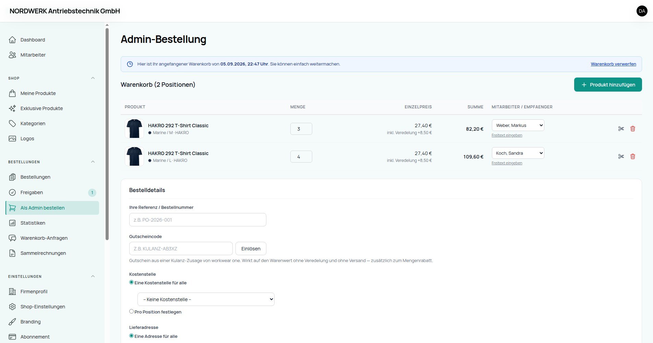Image resolution: width=653 pixels, height=343 pixels.
Task: Click quantity field showing 3
Action: point(301,129)
